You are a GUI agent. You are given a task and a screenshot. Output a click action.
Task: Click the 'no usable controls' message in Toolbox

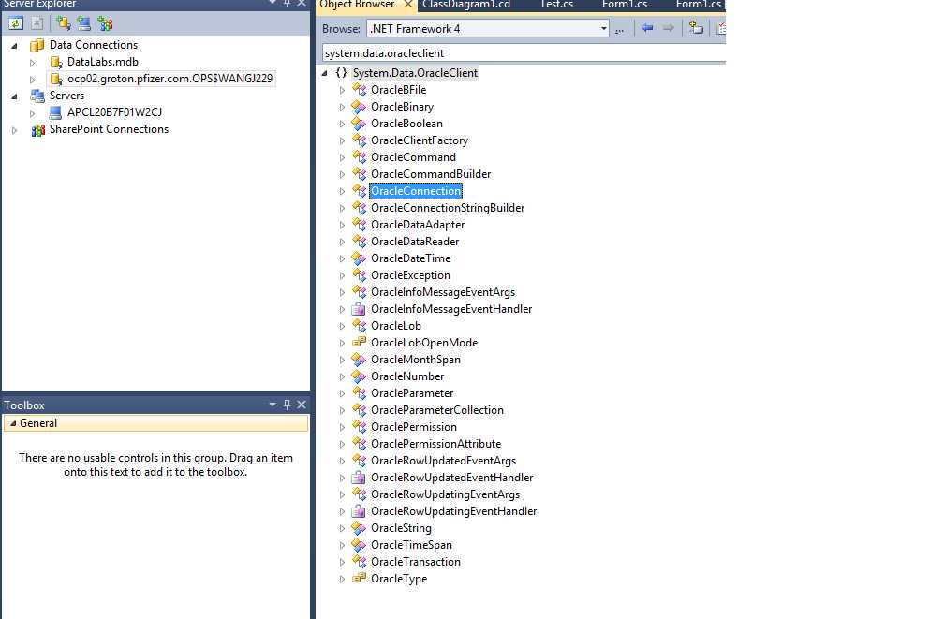(x=155, y=464)
